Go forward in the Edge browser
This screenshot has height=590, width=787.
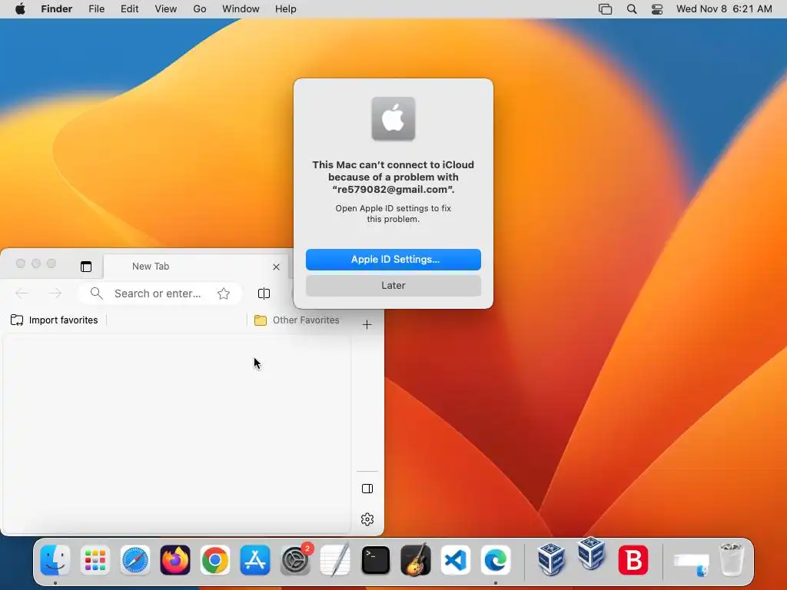[55, 293]
